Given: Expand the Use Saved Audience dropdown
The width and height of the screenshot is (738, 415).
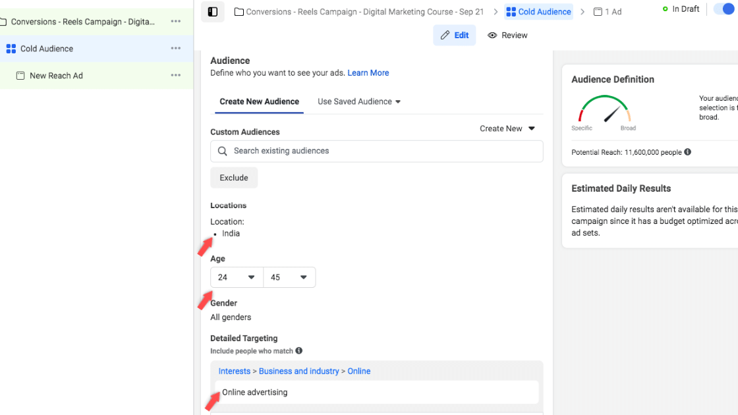Looking at the screenshot, I should coord(358,101).
